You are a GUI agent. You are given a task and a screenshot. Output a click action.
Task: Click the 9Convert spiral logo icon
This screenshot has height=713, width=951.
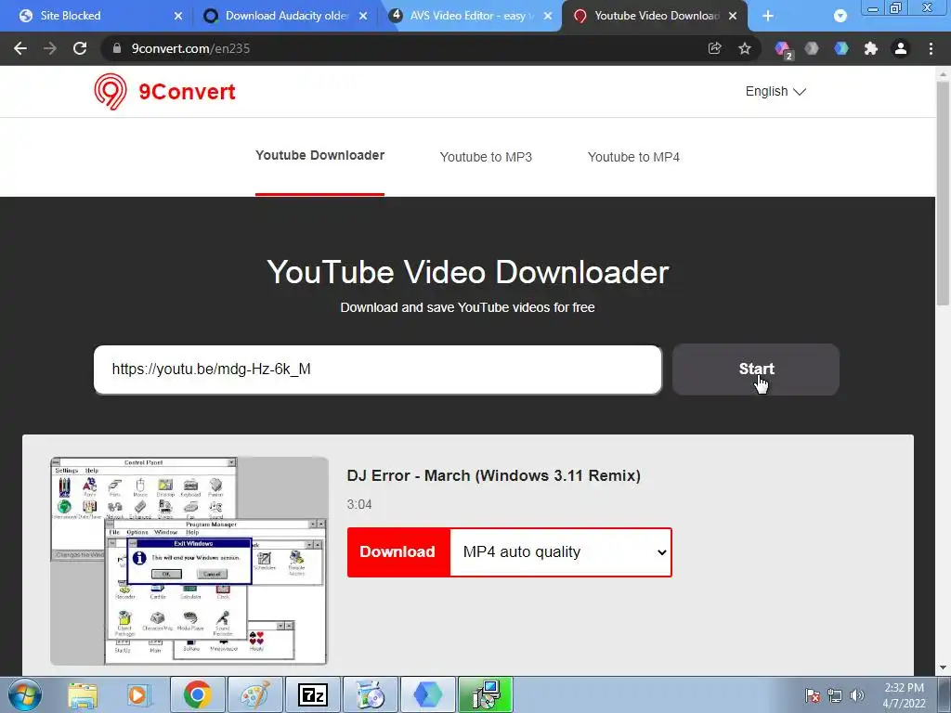111,92
